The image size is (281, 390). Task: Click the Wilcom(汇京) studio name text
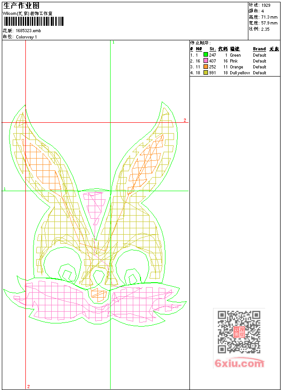tap(27, 14)
